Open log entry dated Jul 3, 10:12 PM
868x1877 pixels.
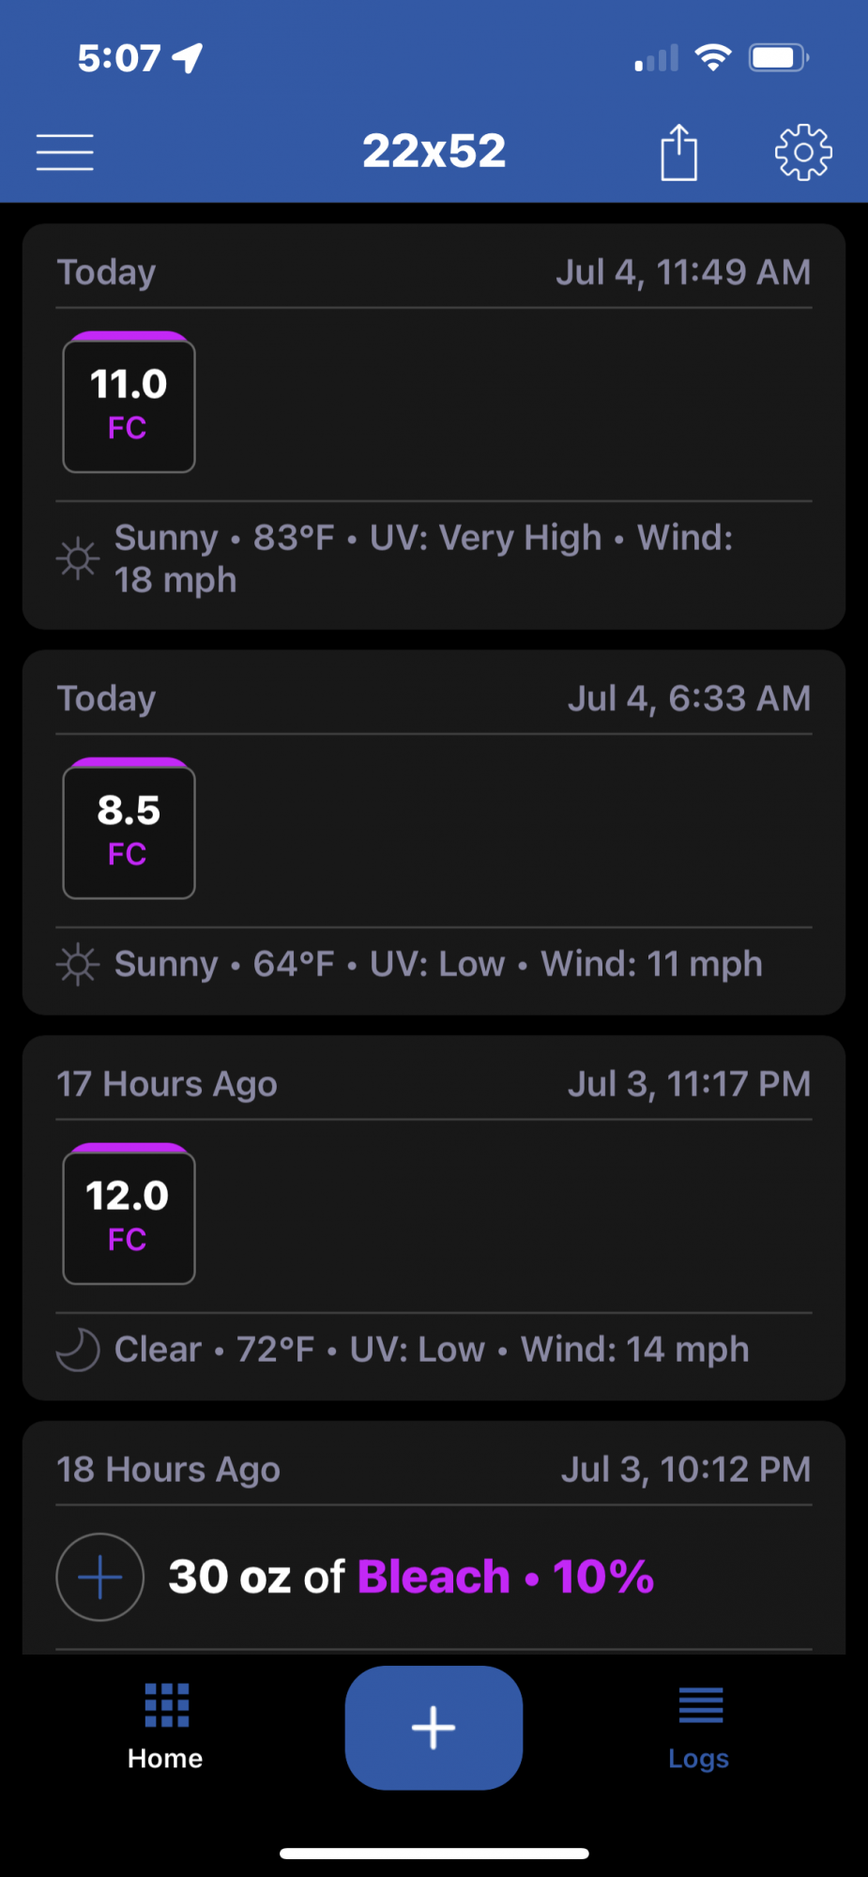tap(434, 1537)
